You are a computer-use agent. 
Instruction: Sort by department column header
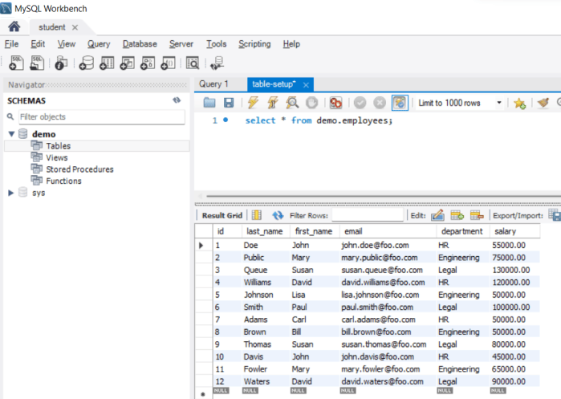click(x=462, y=231)
